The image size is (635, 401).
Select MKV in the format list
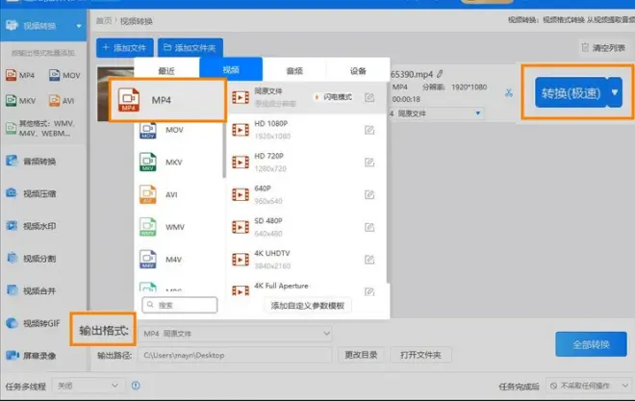pos(173,162)
